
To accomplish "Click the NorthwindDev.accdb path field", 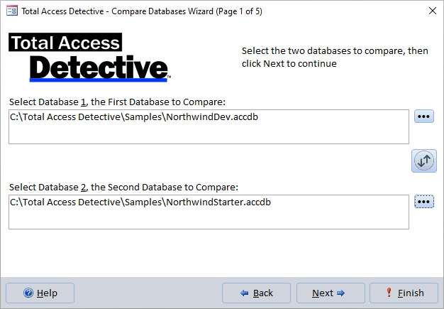I will coord(209,126).
